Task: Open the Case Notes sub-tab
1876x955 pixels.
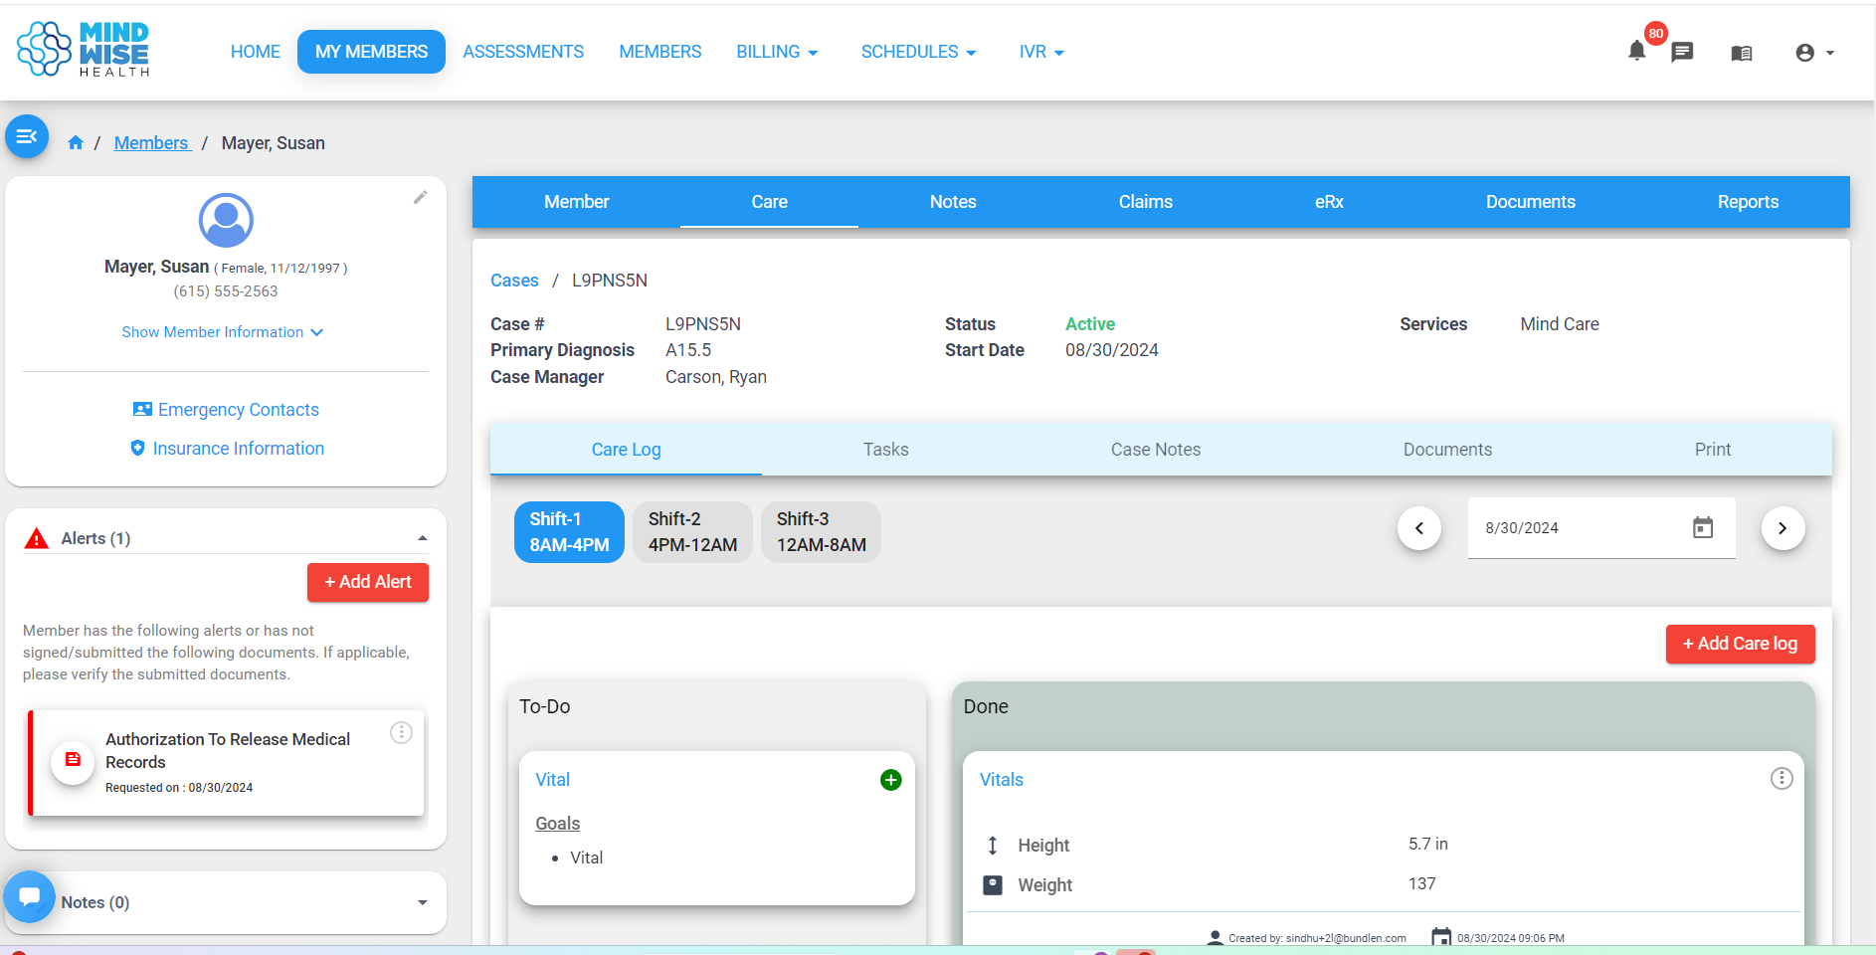Action: coord(1156,449)
